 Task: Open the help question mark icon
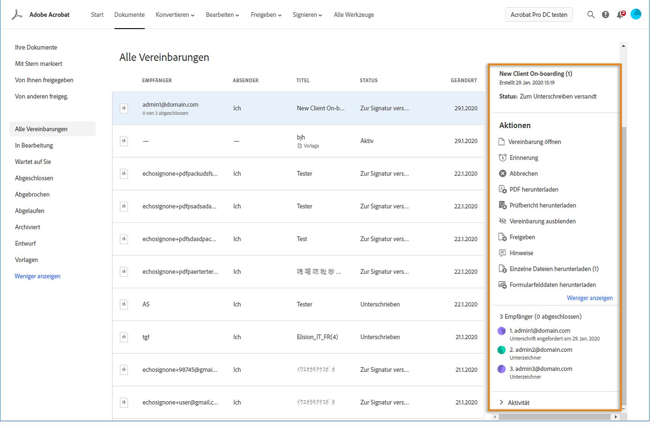pos(606,15)
